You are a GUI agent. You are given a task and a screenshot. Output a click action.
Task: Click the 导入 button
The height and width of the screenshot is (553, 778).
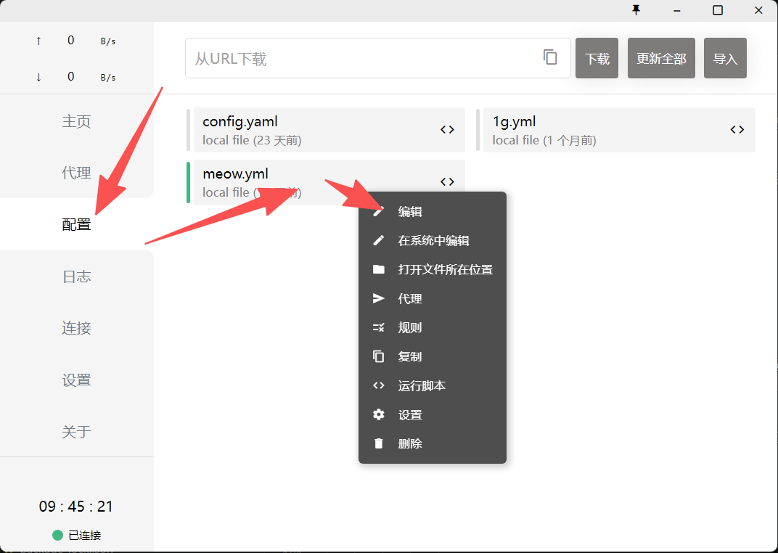click(x=725, y=59)
